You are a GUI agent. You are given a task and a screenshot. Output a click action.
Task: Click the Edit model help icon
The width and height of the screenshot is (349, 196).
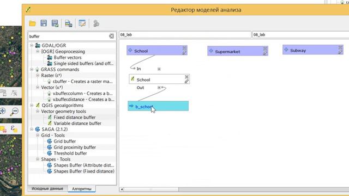point(82,23)
